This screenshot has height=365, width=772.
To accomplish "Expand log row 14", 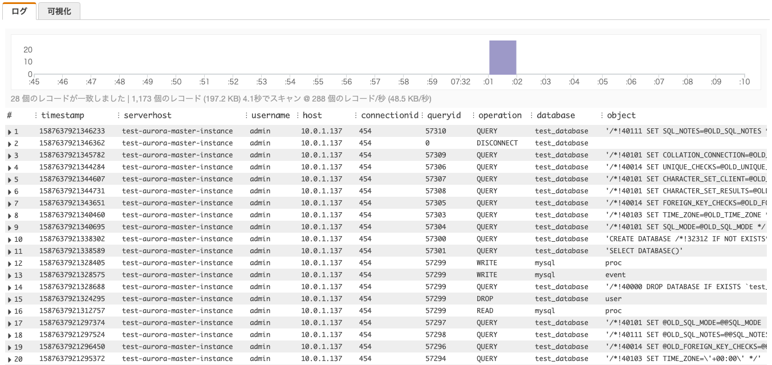I will (10, 287).
